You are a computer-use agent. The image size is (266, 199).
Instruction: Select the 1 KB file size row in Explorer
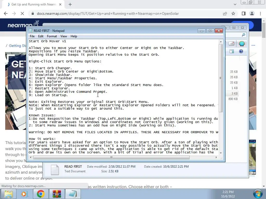[235, 88]
